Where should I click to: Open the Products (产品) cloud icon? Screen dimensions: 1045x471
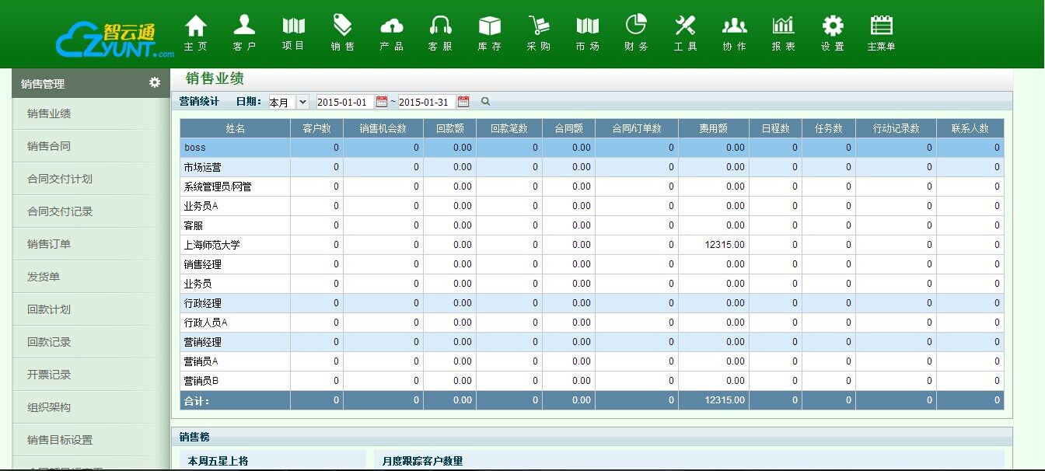(391, 26)
